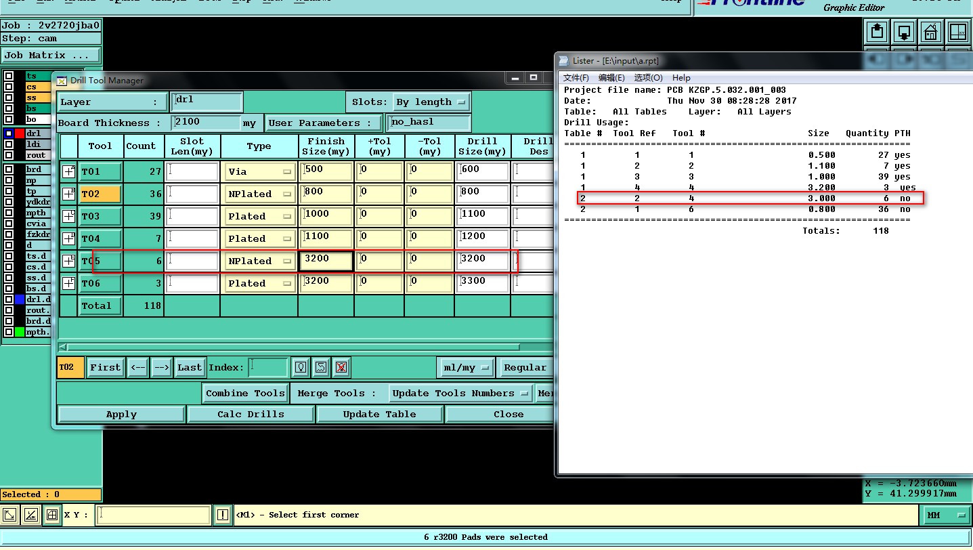The image size is (973, 550).
Task: Click the X Y coordinate input field
Action: (153, 515)
